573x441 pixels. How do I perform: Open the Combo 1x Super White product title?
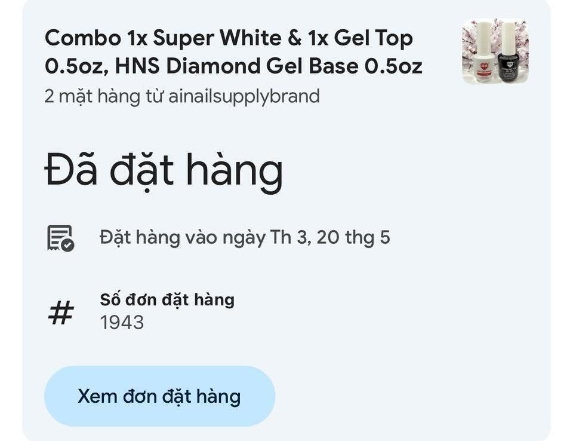click(x=234, y=52)
